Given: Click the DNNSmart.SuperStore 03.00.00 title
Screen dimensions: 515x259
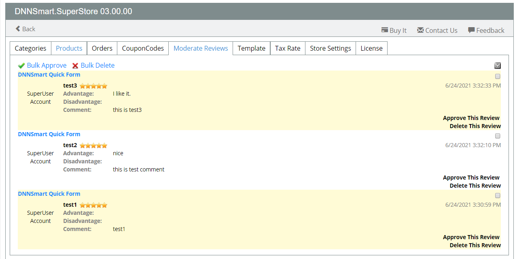Looking at the screenshot, I should point(73,11).
